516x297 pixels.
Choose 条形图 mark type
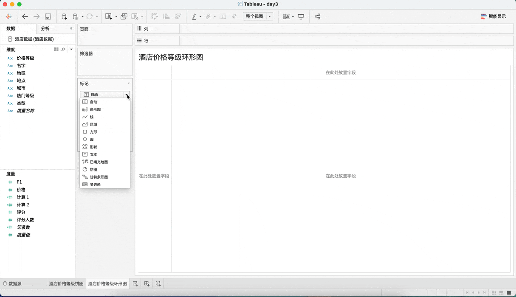[x=105, y=109]
